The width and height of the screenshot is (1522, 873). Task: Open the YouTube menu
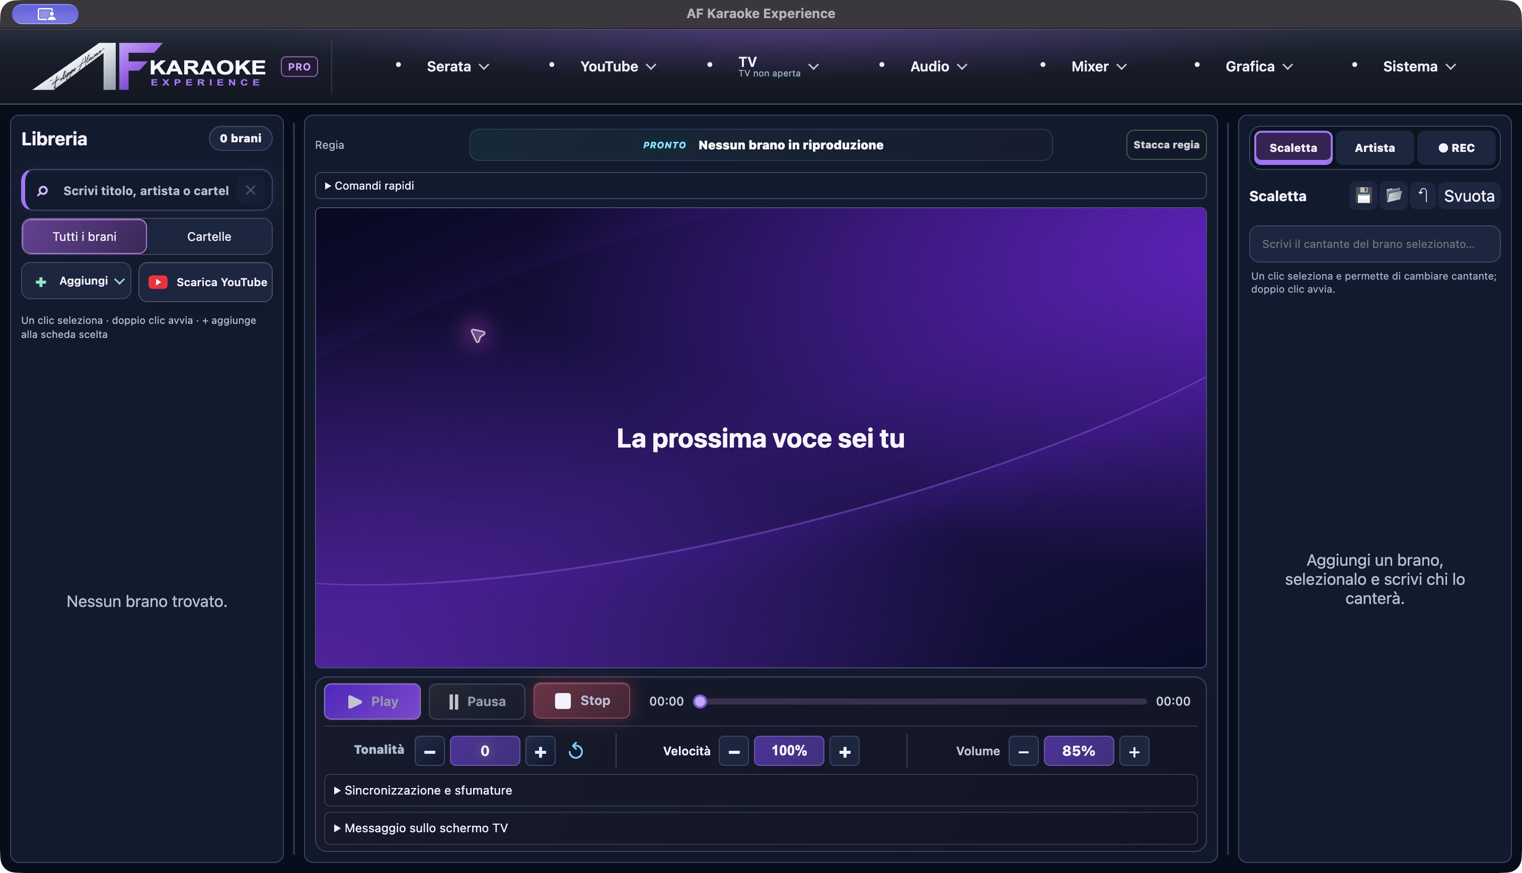pyautogui.click(x=618, y=66)
